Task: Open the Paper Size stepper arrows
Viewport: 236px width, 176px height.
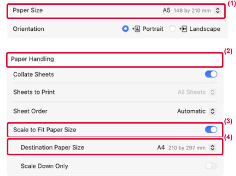Action: pyautogui.click(x=218, y=10)
